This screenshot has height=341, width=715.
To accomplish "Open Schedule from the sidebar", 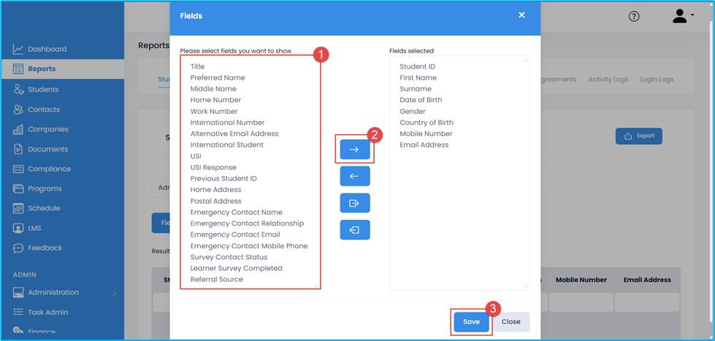I will click(44, 208).
